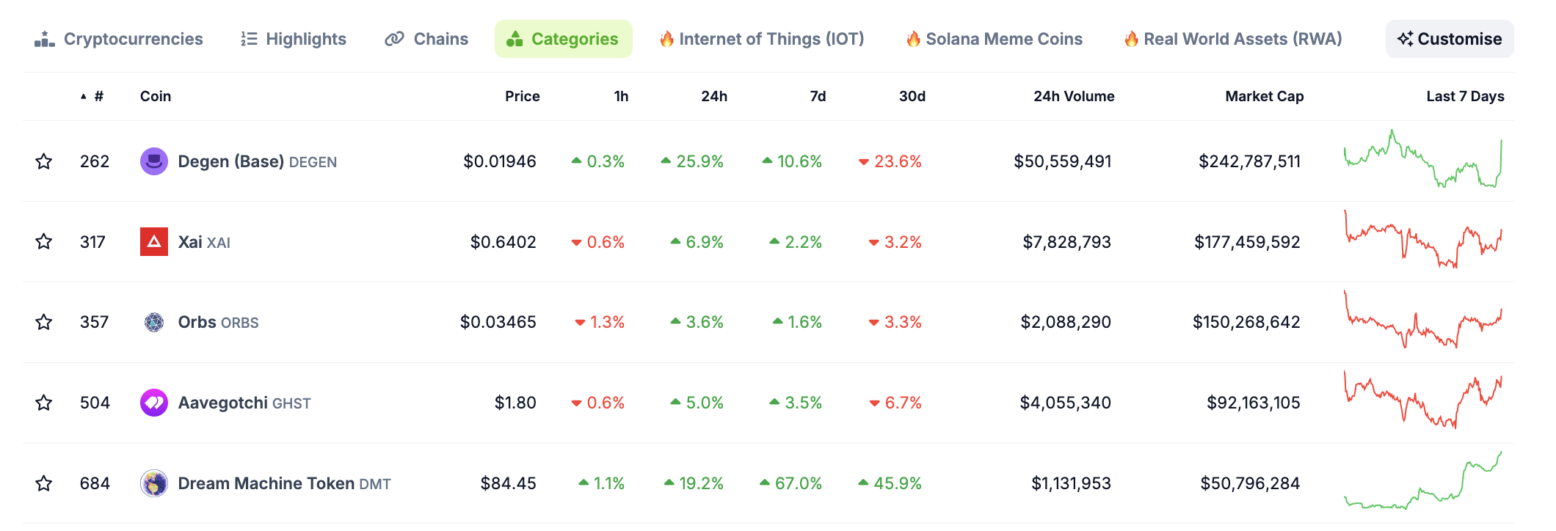The image size is (1556, 531).
Task: Click the Dream Machine Token logo
Action: click(x=154, y=483)
